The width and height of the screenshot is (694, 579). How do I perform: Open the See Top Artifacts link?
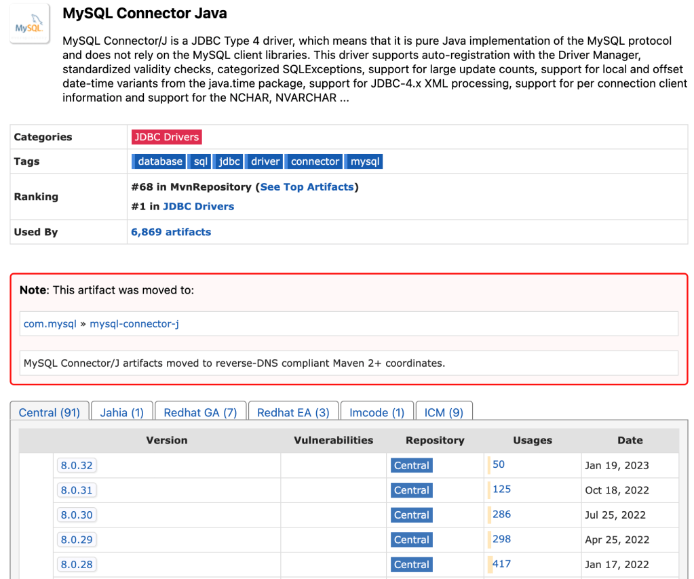(307, 186)
